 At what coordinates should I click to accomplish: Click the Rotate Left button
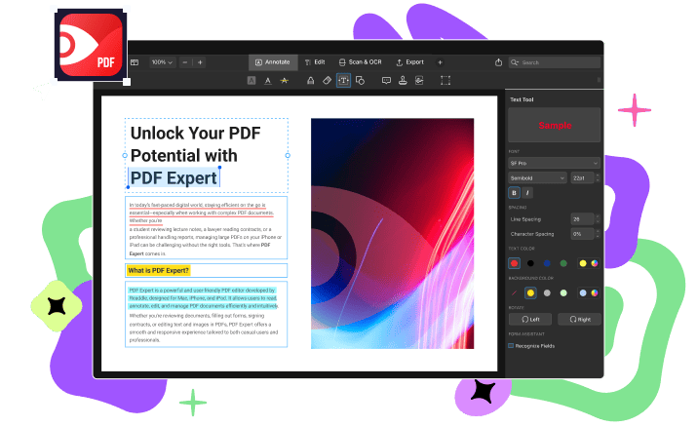pos(529,319)
